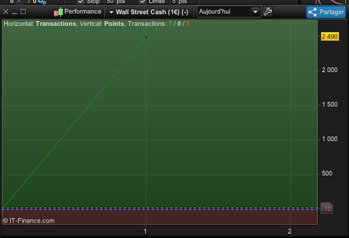Open the wrench settings tool
This screenshot has height=238, width=349.
[268, 12]
